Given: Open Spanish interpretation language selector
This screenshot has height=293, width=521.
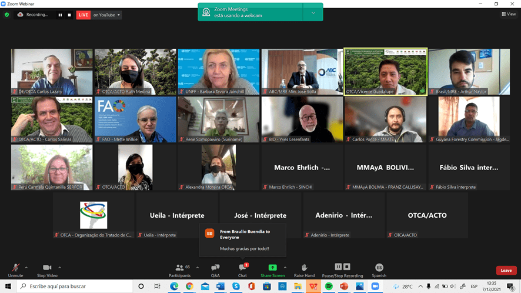Looking at the screenshot, I should pos(379,270).
